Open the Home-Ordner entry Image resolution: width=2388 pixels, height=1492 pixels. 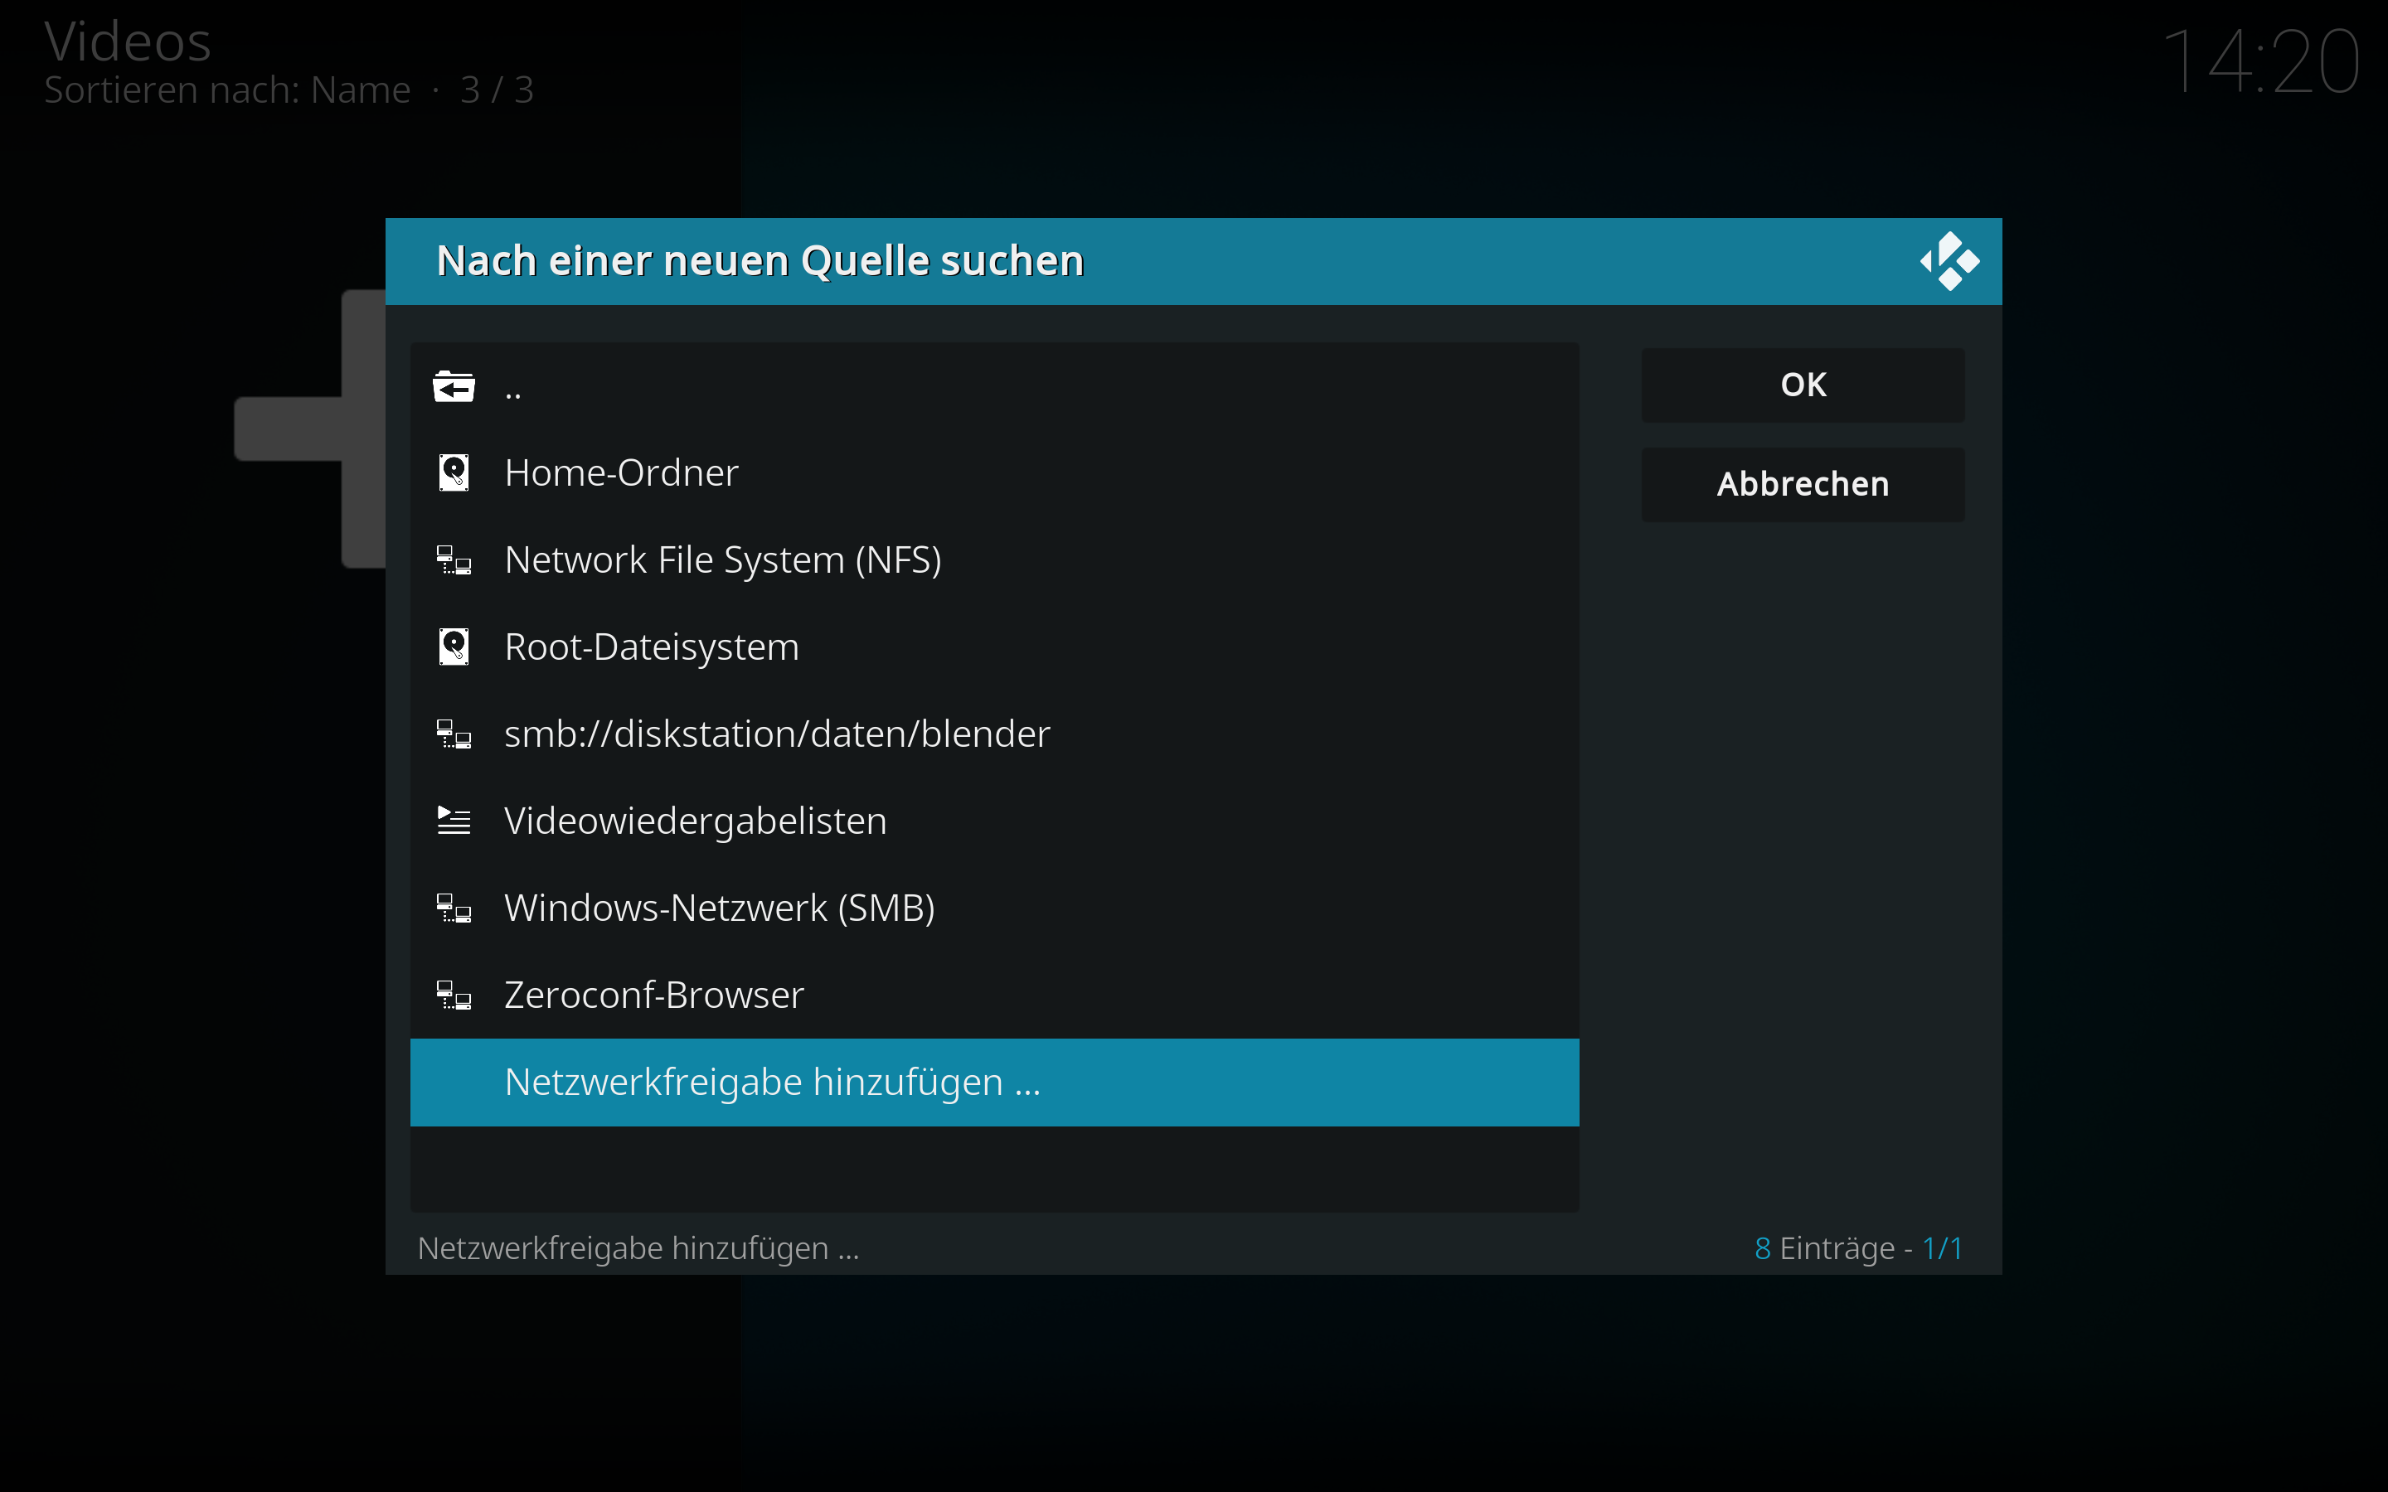(622, 472)
